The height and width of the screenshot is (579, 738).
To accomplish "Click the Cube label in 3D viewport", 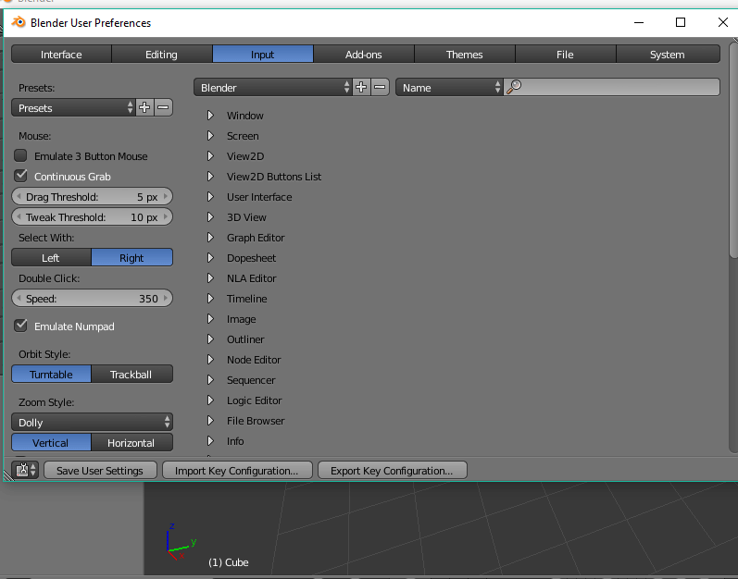I will point(229,562).
